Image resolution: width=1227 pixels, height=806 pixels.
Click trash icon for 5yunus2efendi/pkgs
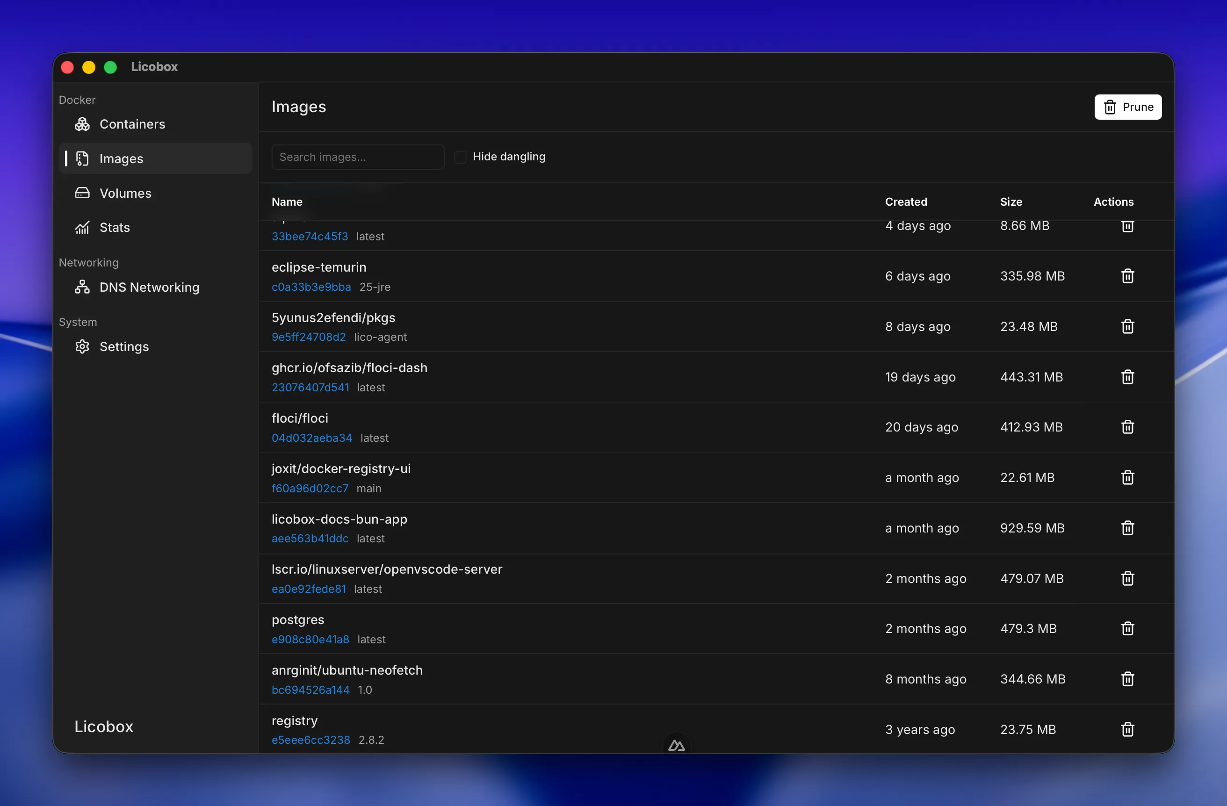point(1127,327)
